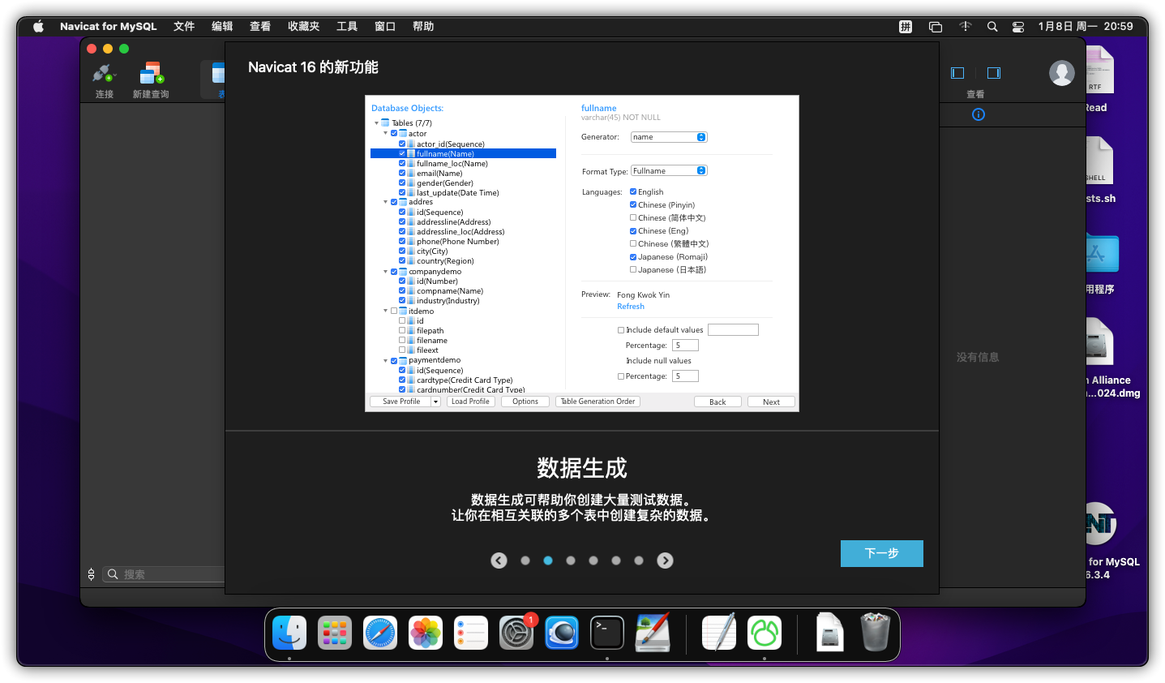Open the Trash from the Dock

point(876,633)
